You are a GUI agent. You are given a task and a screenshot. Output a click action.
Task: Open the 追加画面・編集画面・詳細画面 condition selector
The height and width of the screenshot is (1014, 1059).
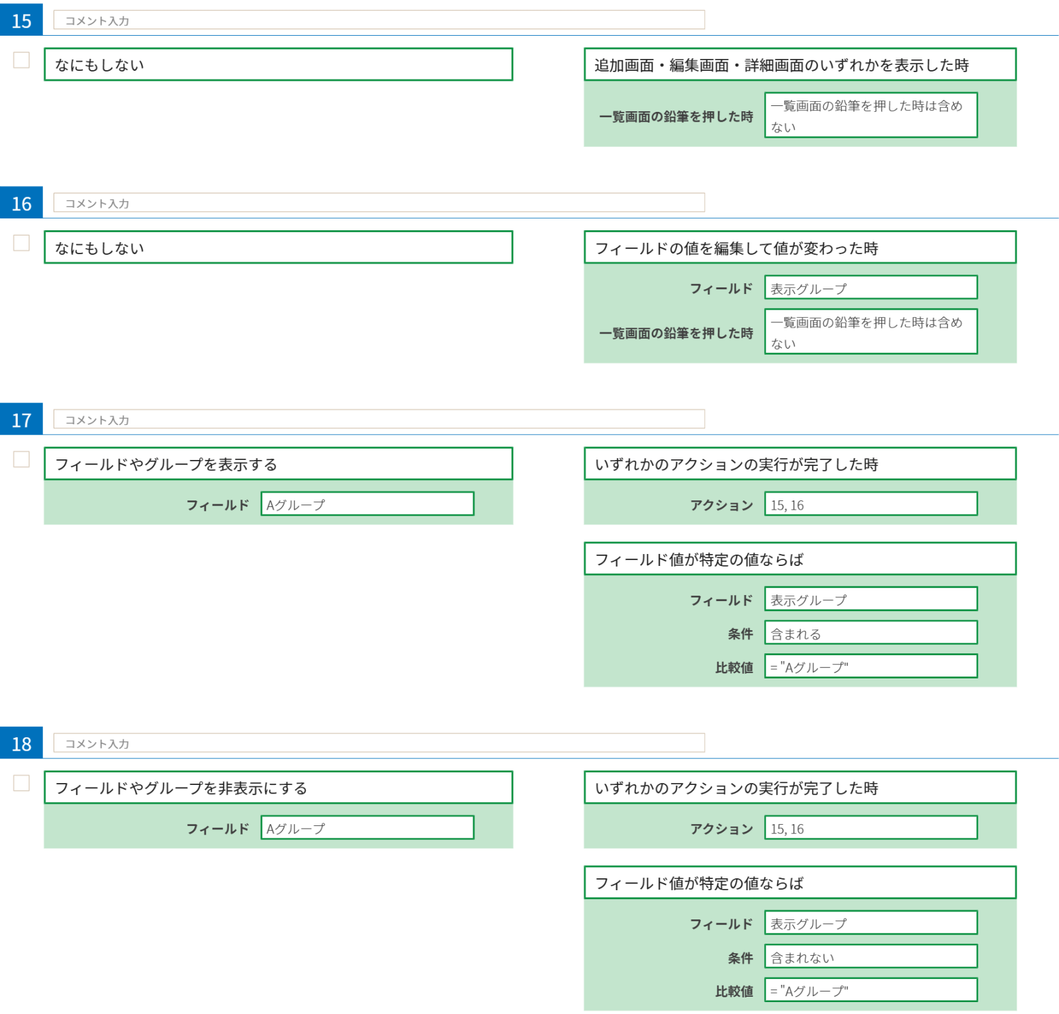tap(800, 65)
